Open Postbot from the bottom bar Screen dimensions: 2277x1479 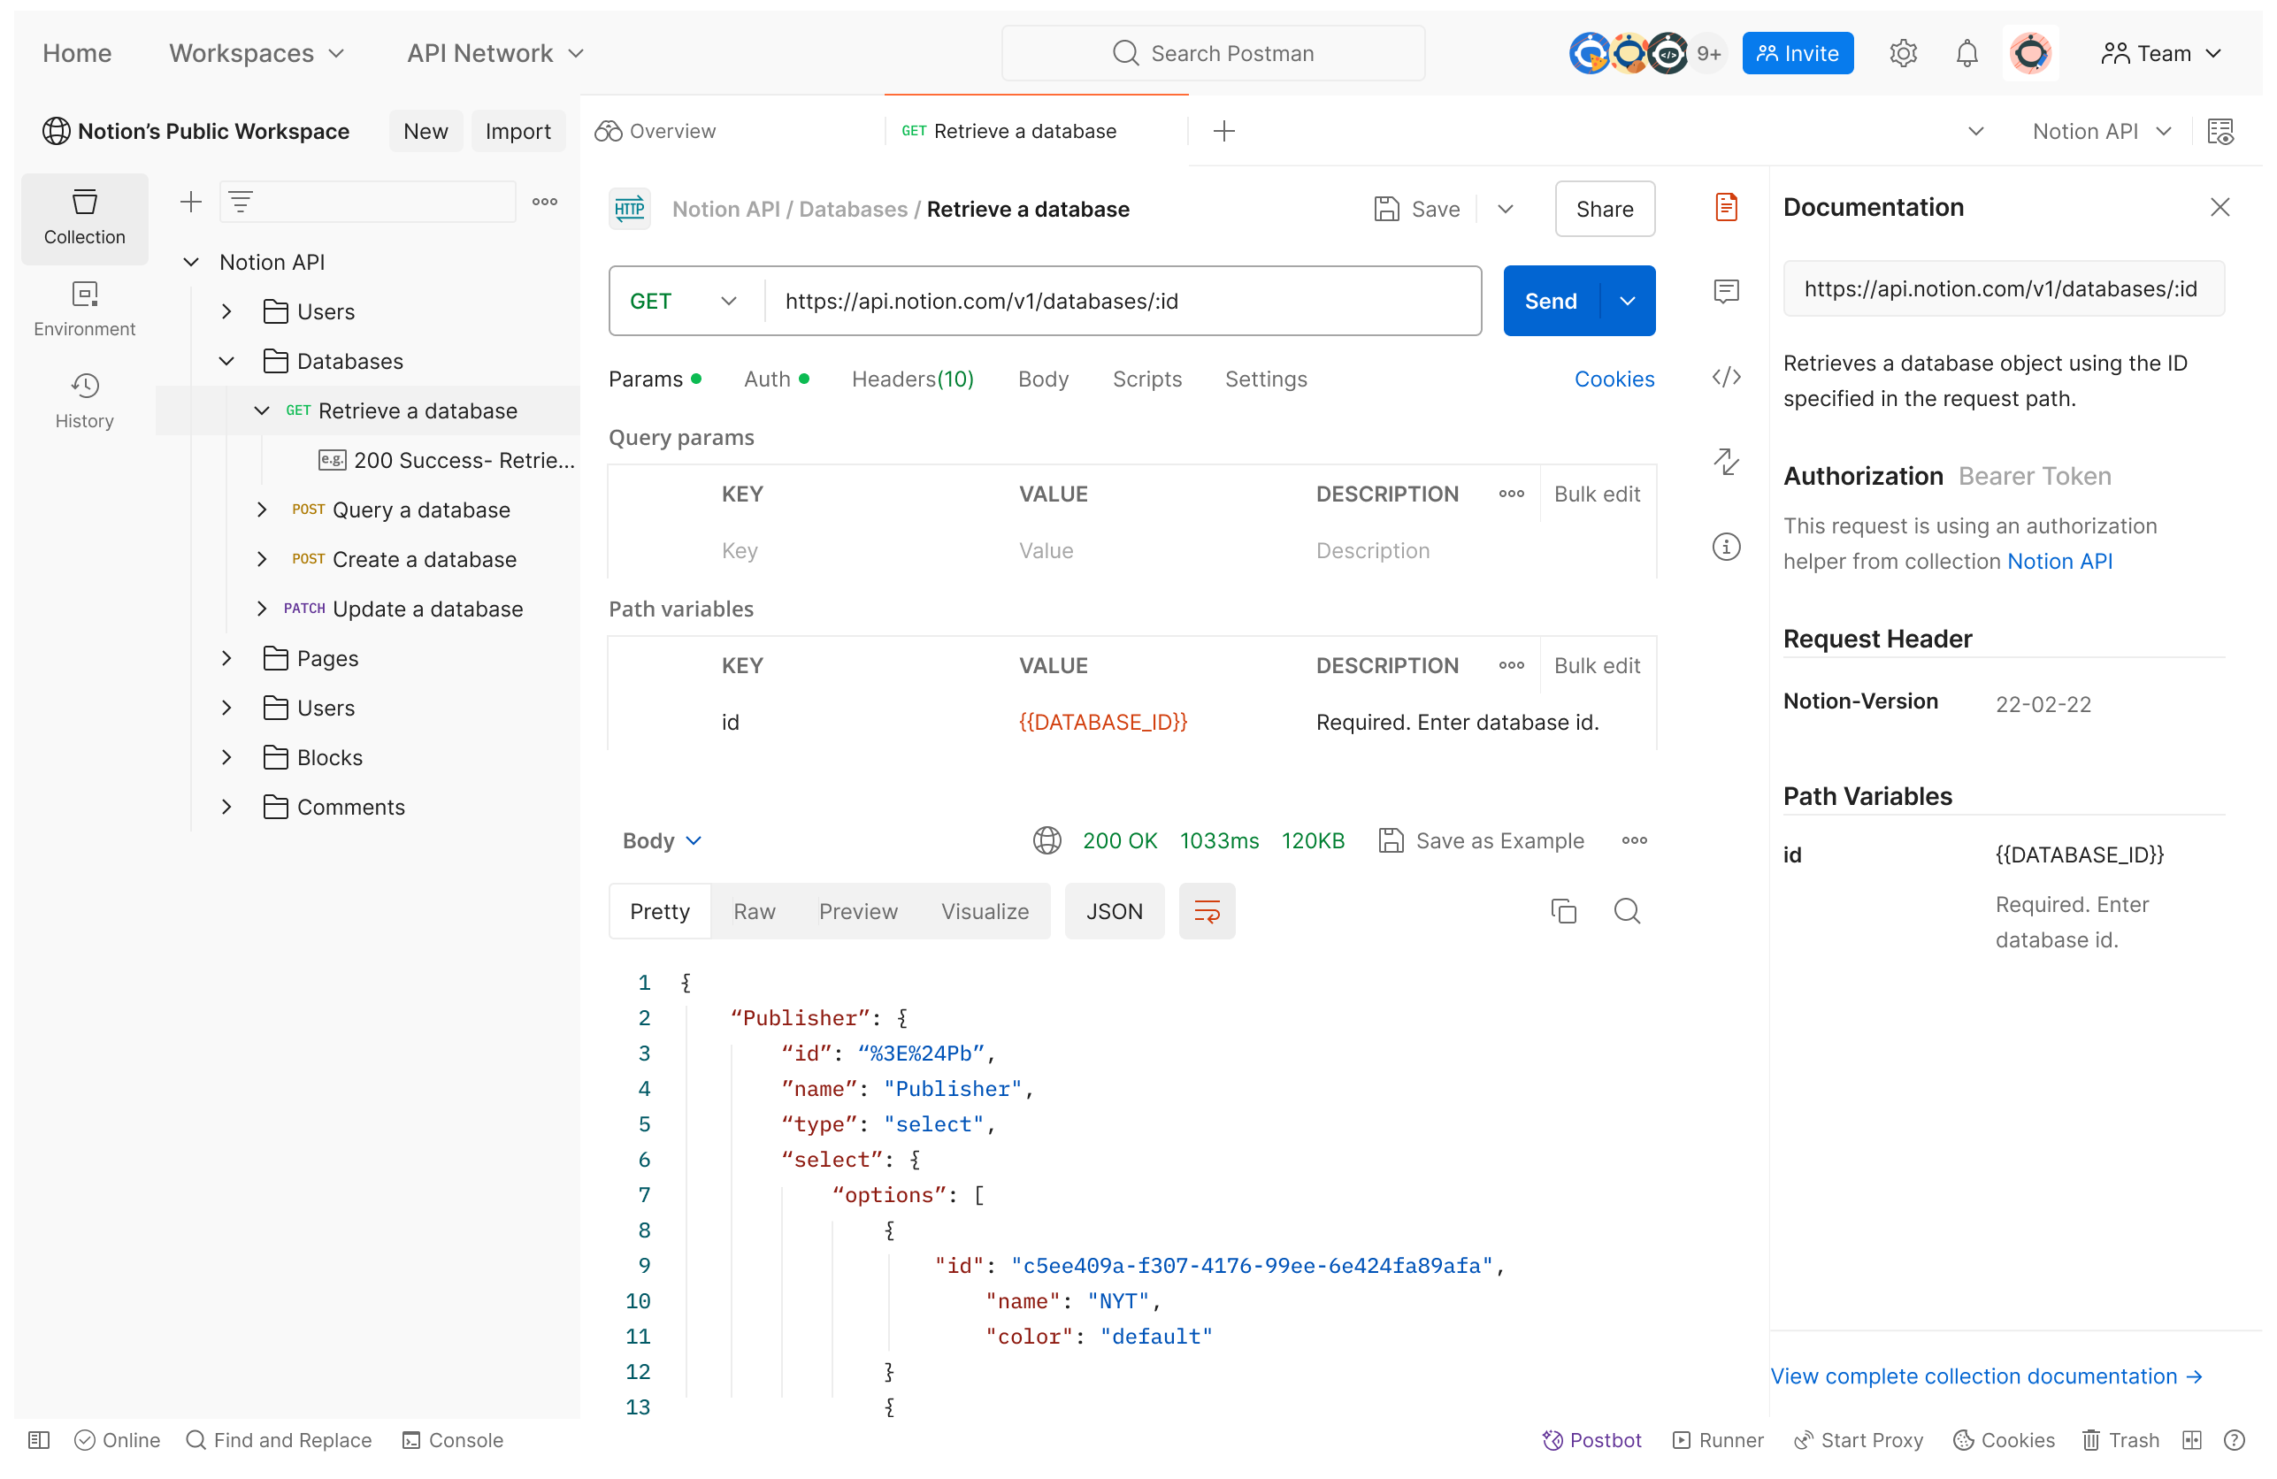pyautogui.click(x=1591, y=1440)
